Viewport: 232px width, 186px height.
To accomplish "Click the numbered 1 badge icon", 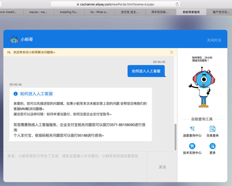I will click(x=16, y=94).
